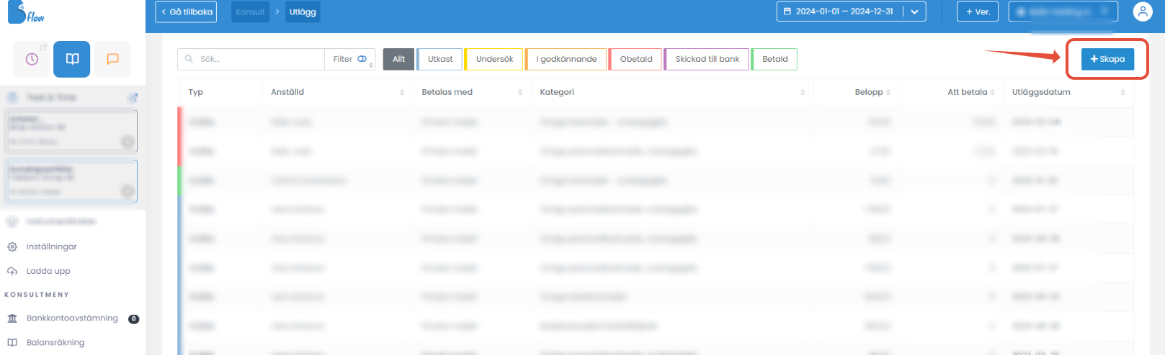Click the Ladda upp cloud icon
This screenshot has width=1165, height=355.
(x=12, y=271)
